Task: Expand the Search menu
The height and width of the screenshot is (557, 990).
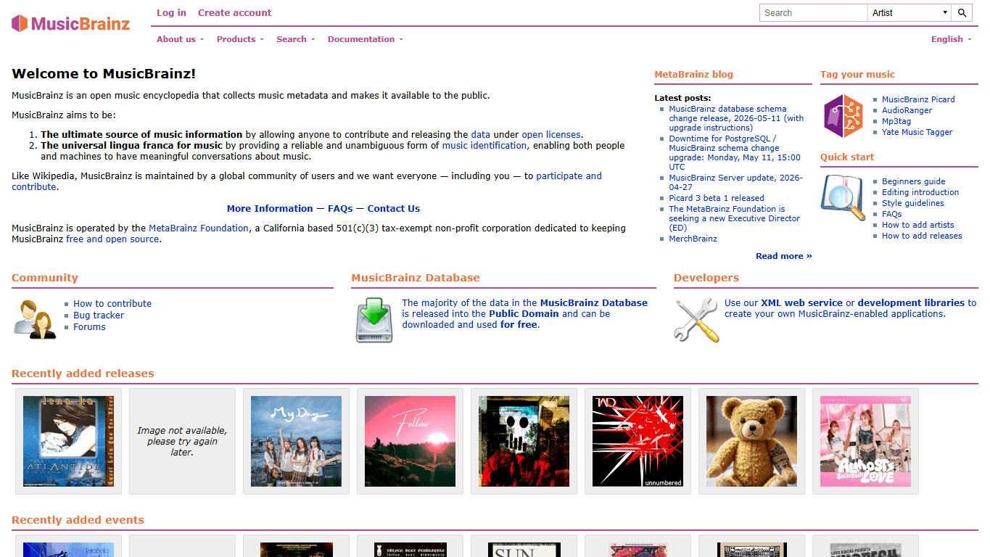Action: pos(295,39)
